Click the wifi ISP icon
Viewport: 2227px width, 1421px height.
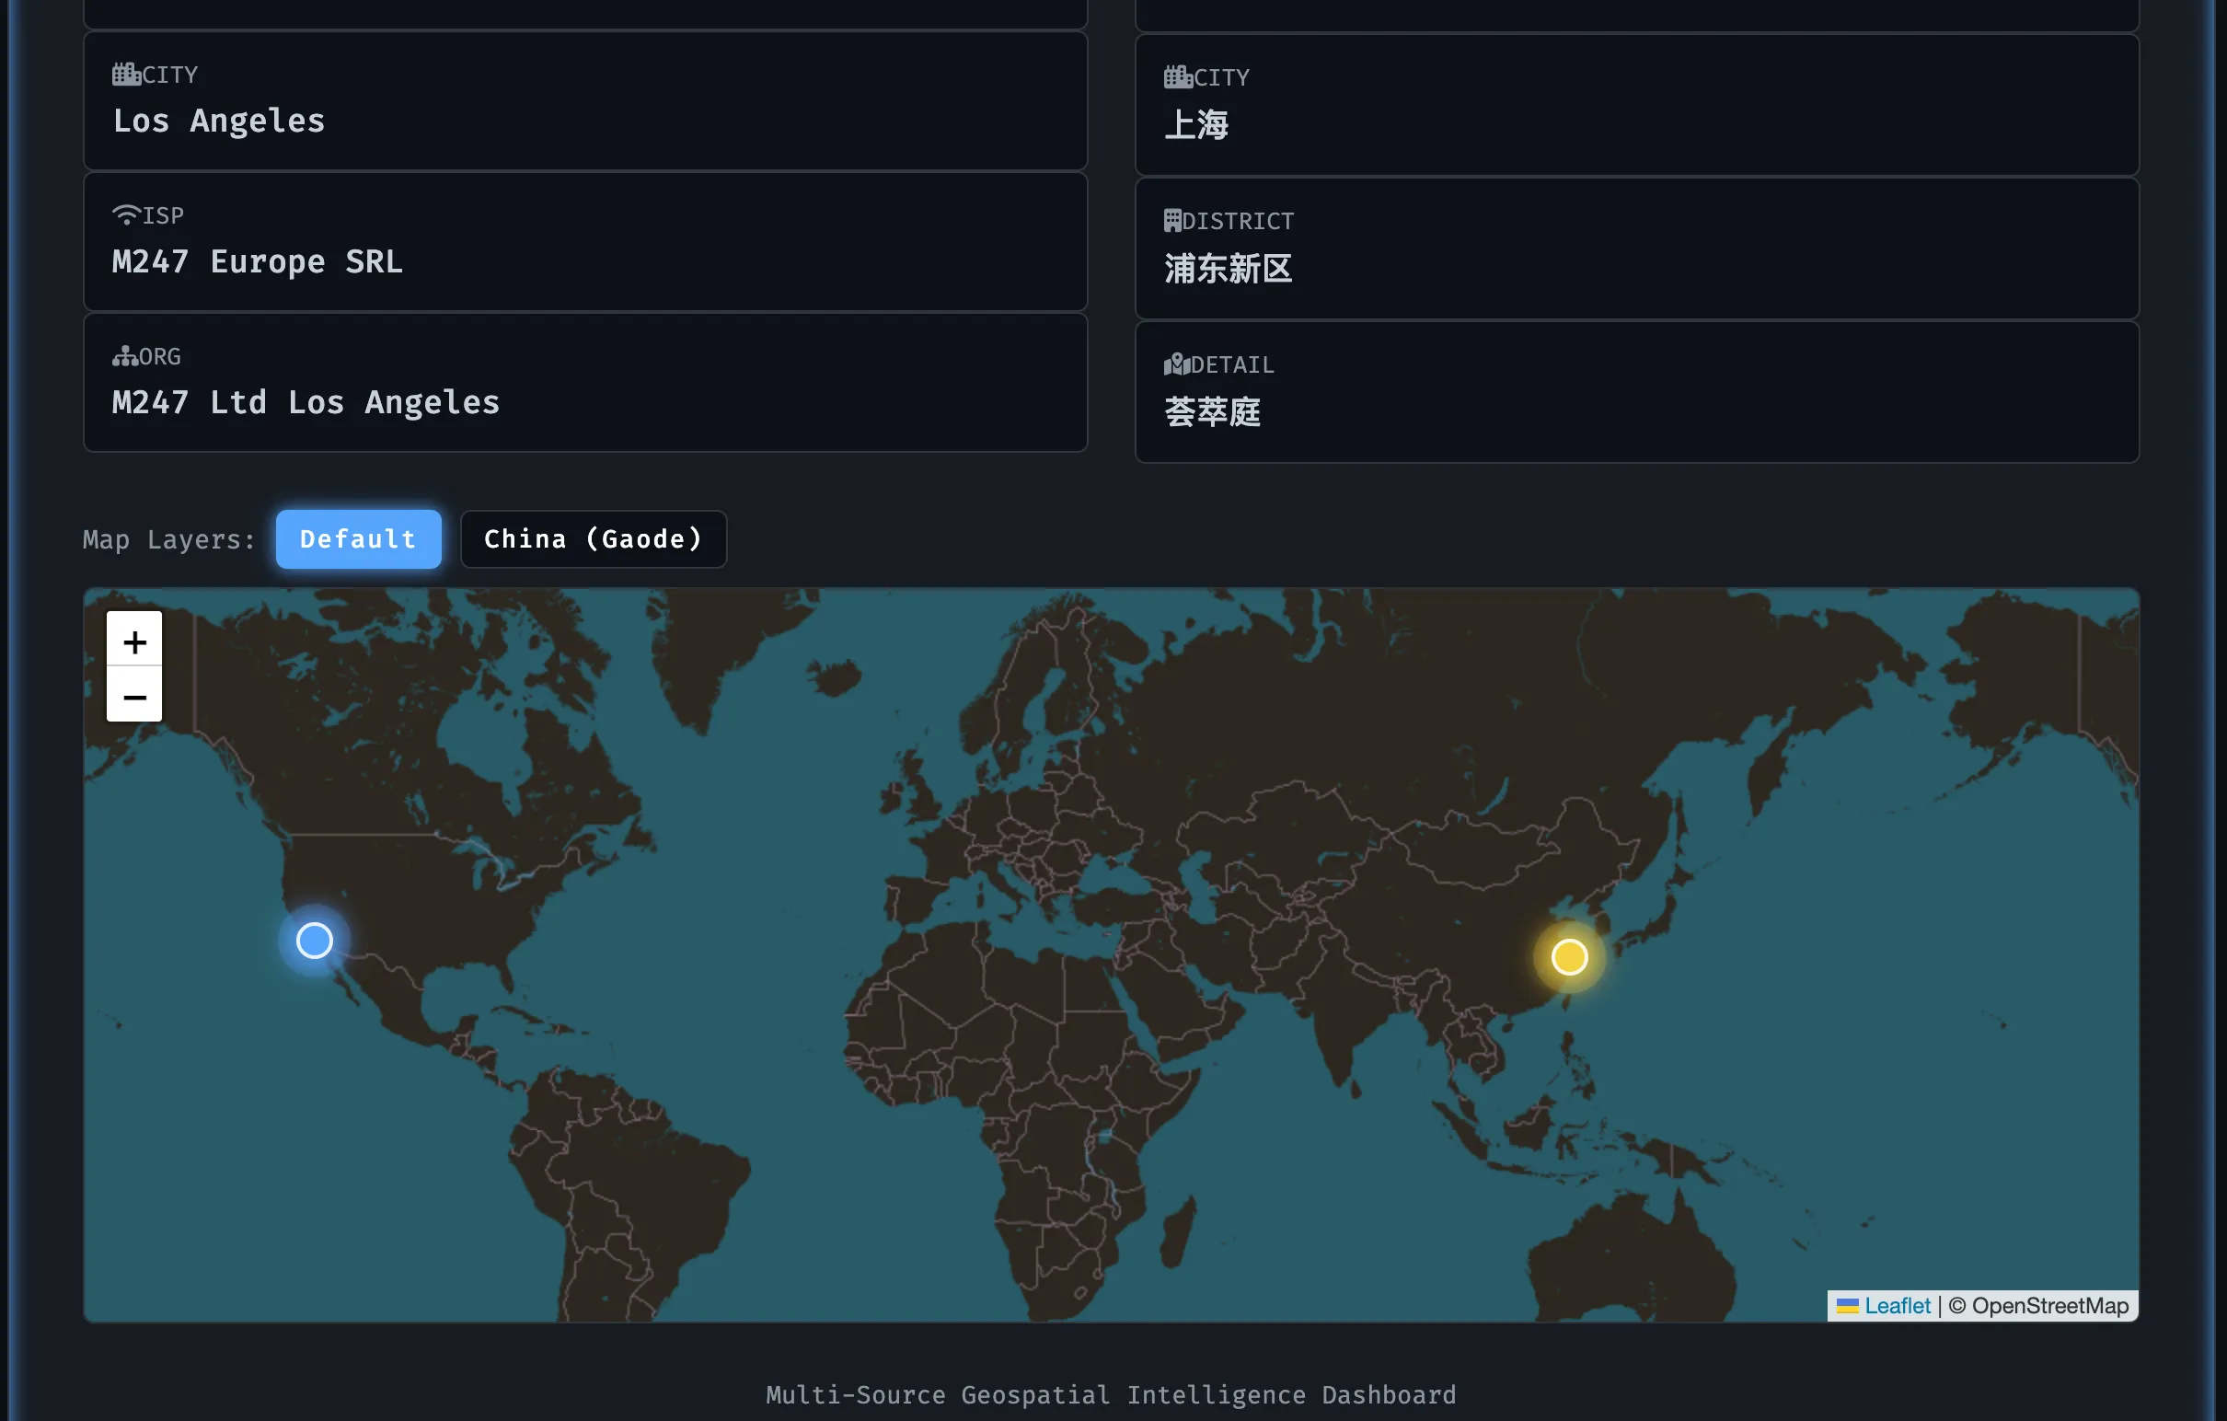coord(126,214)
